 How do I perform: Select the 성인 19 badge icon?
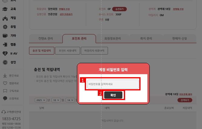tap(5, 62)
